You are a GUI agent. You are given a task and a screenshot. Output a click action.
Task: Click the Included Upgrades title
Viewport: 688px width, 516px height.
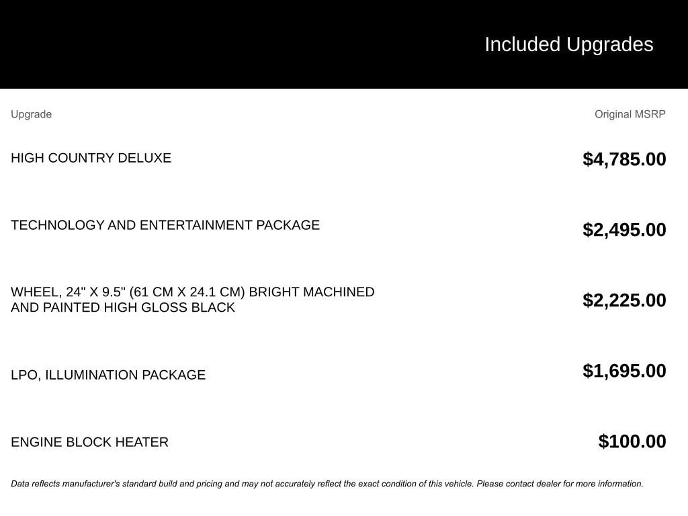568,44
